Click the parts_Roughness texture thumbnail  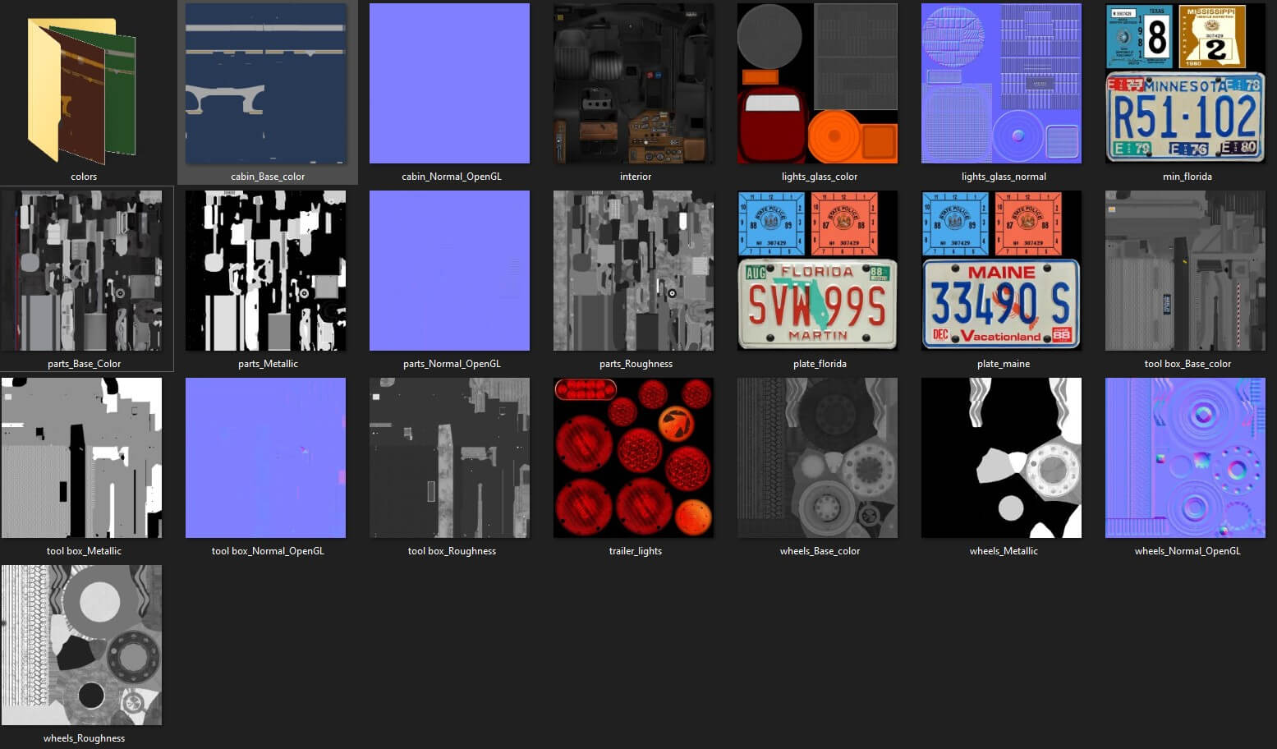click(x=634, y=271)
